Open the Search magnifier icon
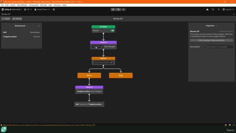This screenshot has width=236, height=133. (219, 10)
